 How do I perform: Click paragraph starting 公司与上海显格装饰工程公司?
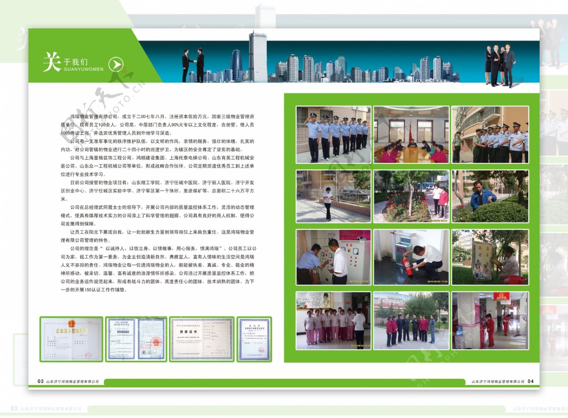(x=157, y=166)
